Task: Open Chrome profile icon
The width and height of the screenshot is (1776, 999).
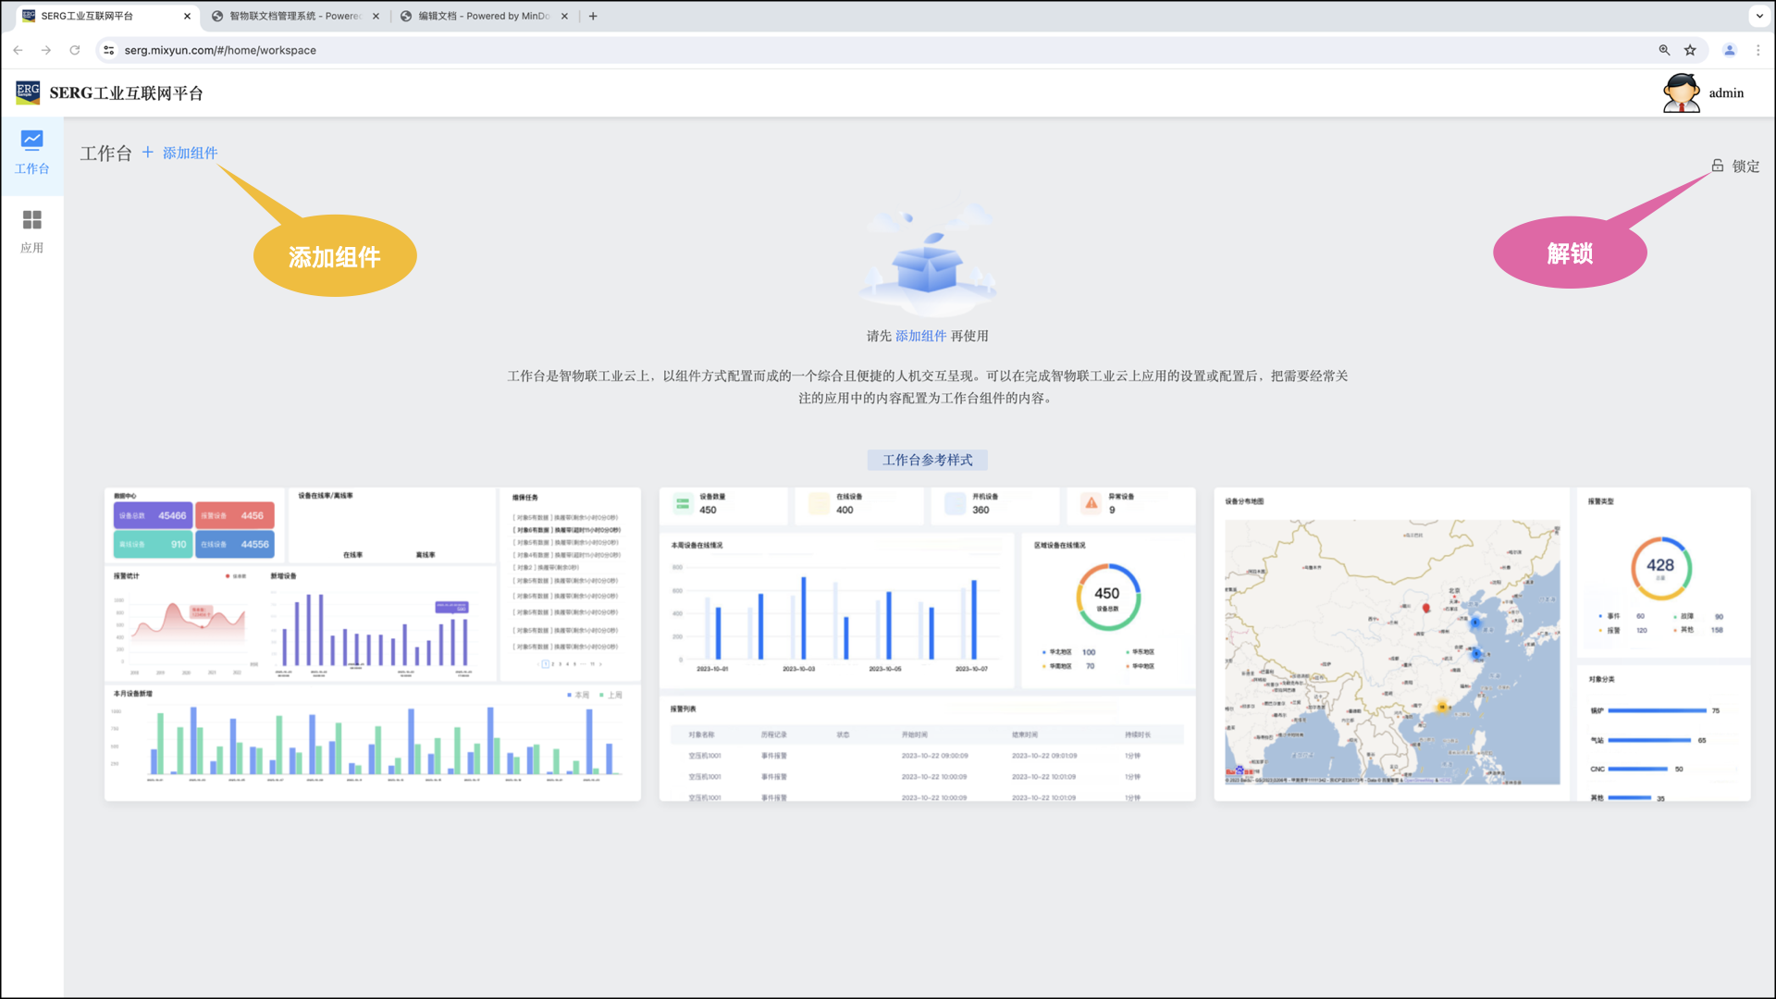Action: (x=1729, y=50)
